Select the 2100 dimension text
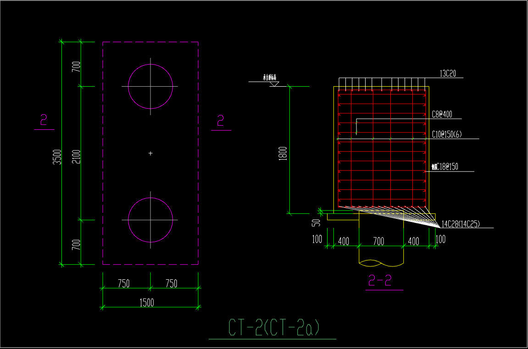 76,157
